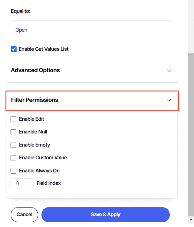Click the Enable Get Values List label

[44, 49]
